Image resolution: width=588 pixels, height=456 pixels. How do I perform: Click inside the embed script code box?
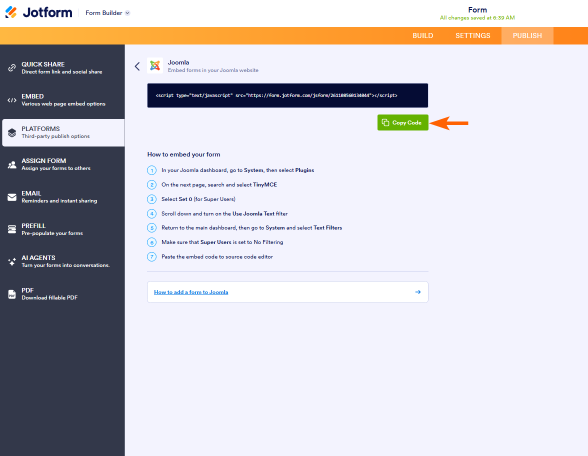[287, 95]
